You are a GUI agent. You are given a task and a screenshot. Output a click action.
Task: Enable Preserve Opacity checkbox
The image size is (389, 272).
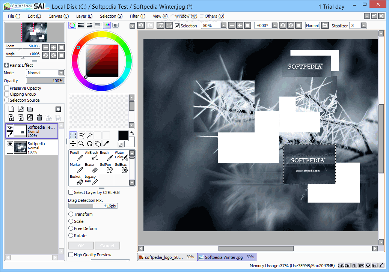(x=7, y=88)
